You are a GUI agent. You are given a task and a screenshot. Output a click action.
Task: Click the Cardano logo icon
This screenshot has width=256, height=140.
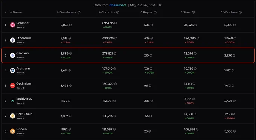12,55
